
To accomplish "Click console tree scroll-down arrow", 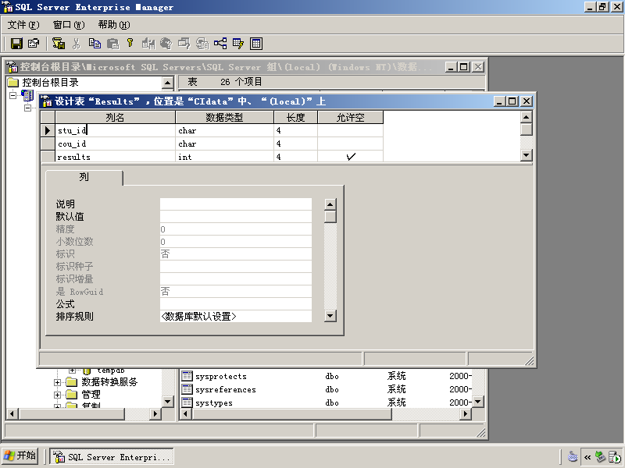I will 168,402.
